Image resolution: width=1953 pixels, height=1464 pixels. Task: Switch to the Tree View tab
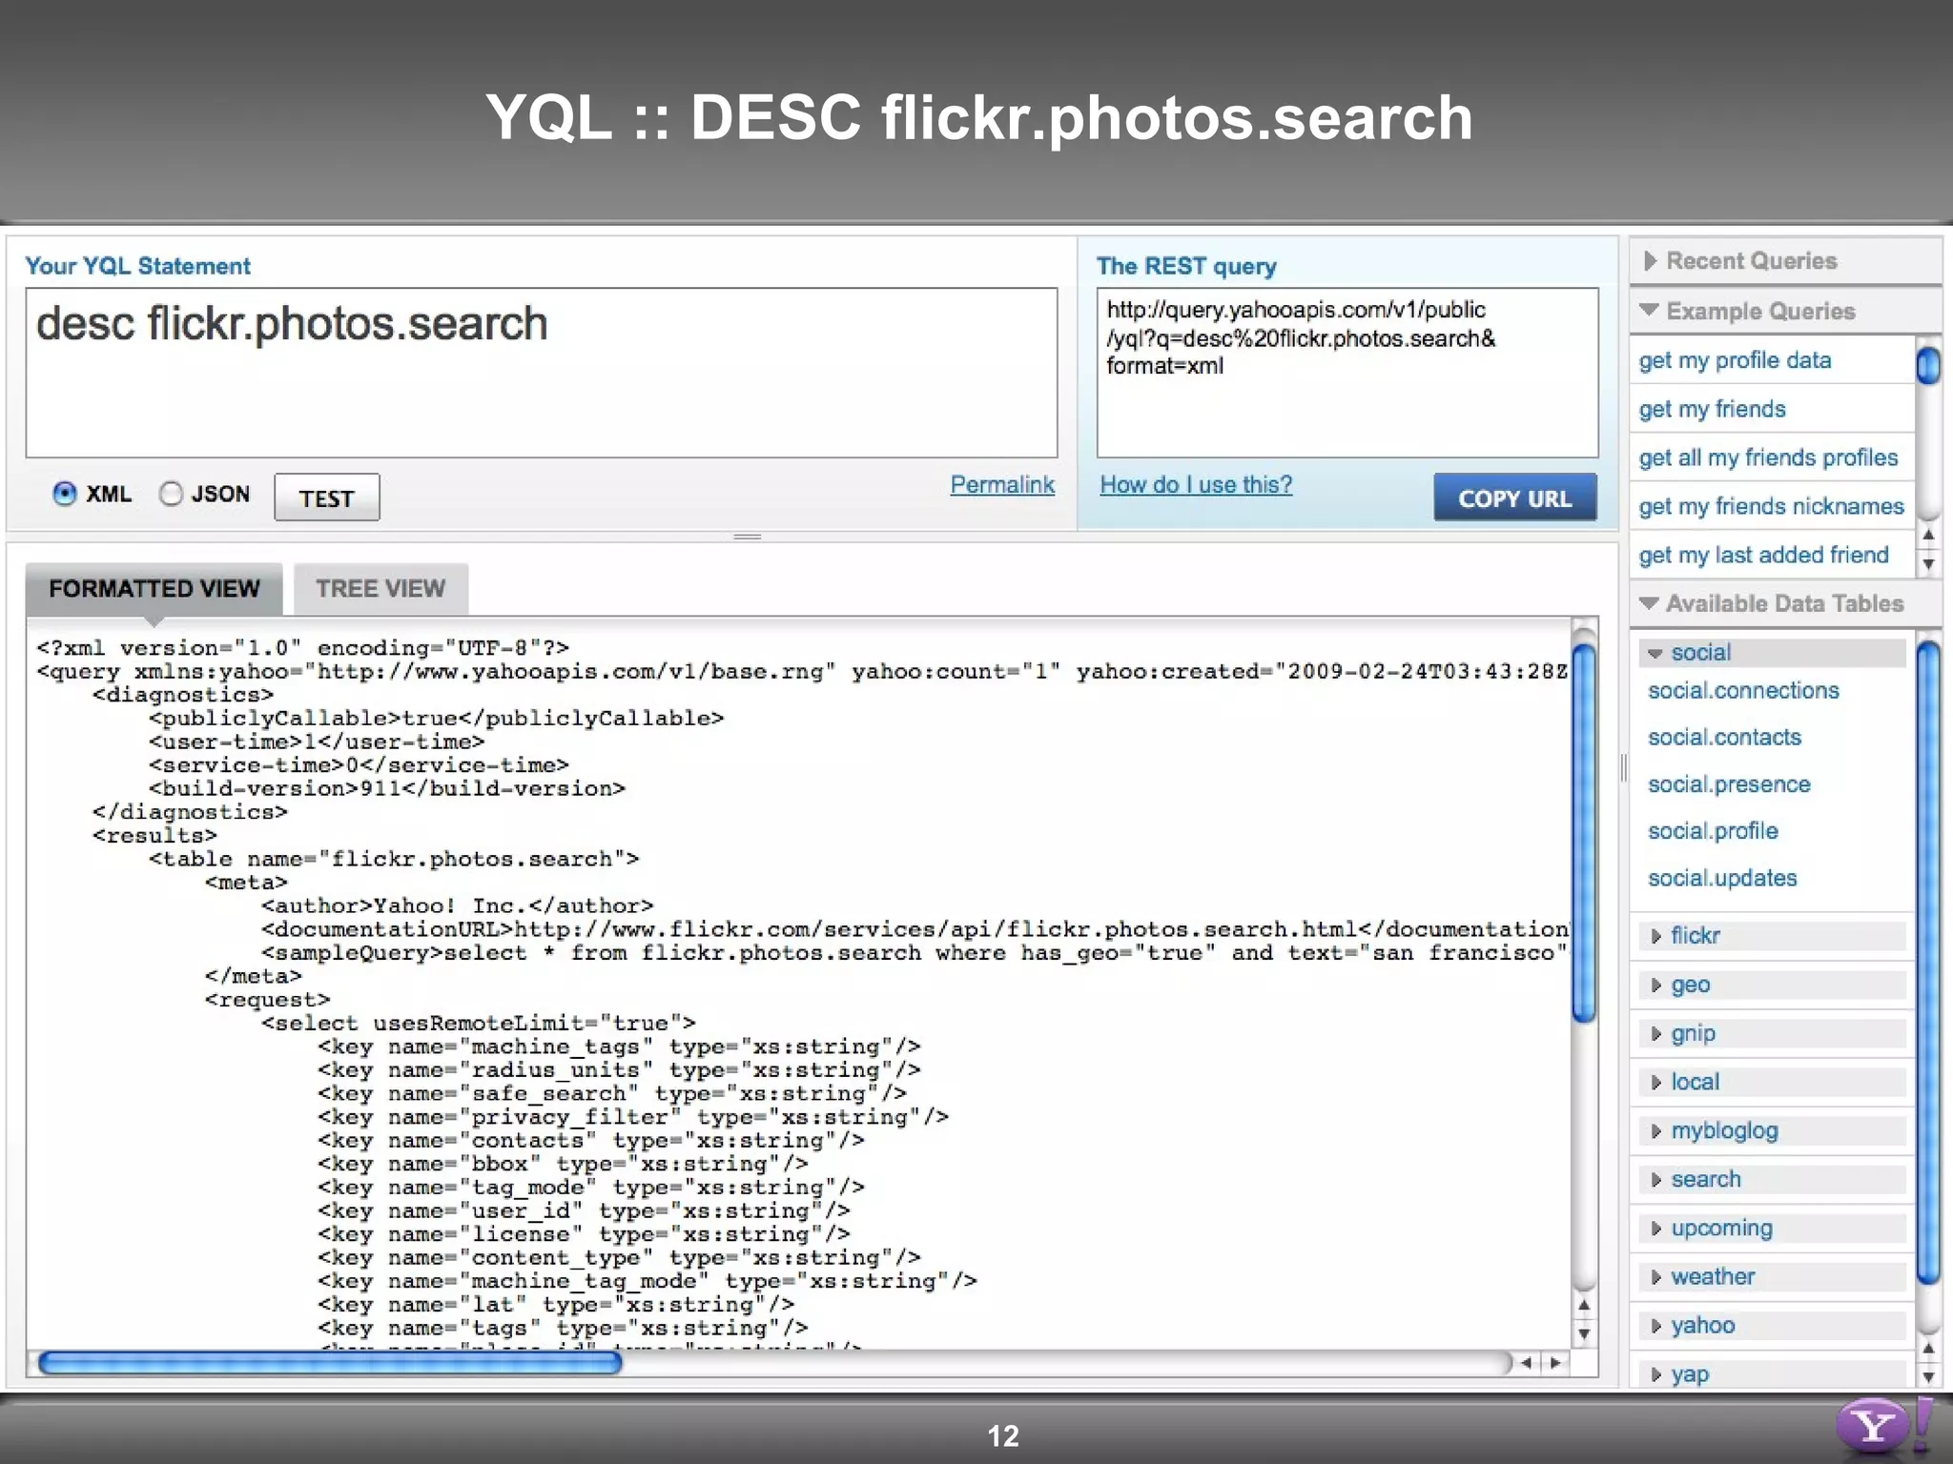[380, 588]
